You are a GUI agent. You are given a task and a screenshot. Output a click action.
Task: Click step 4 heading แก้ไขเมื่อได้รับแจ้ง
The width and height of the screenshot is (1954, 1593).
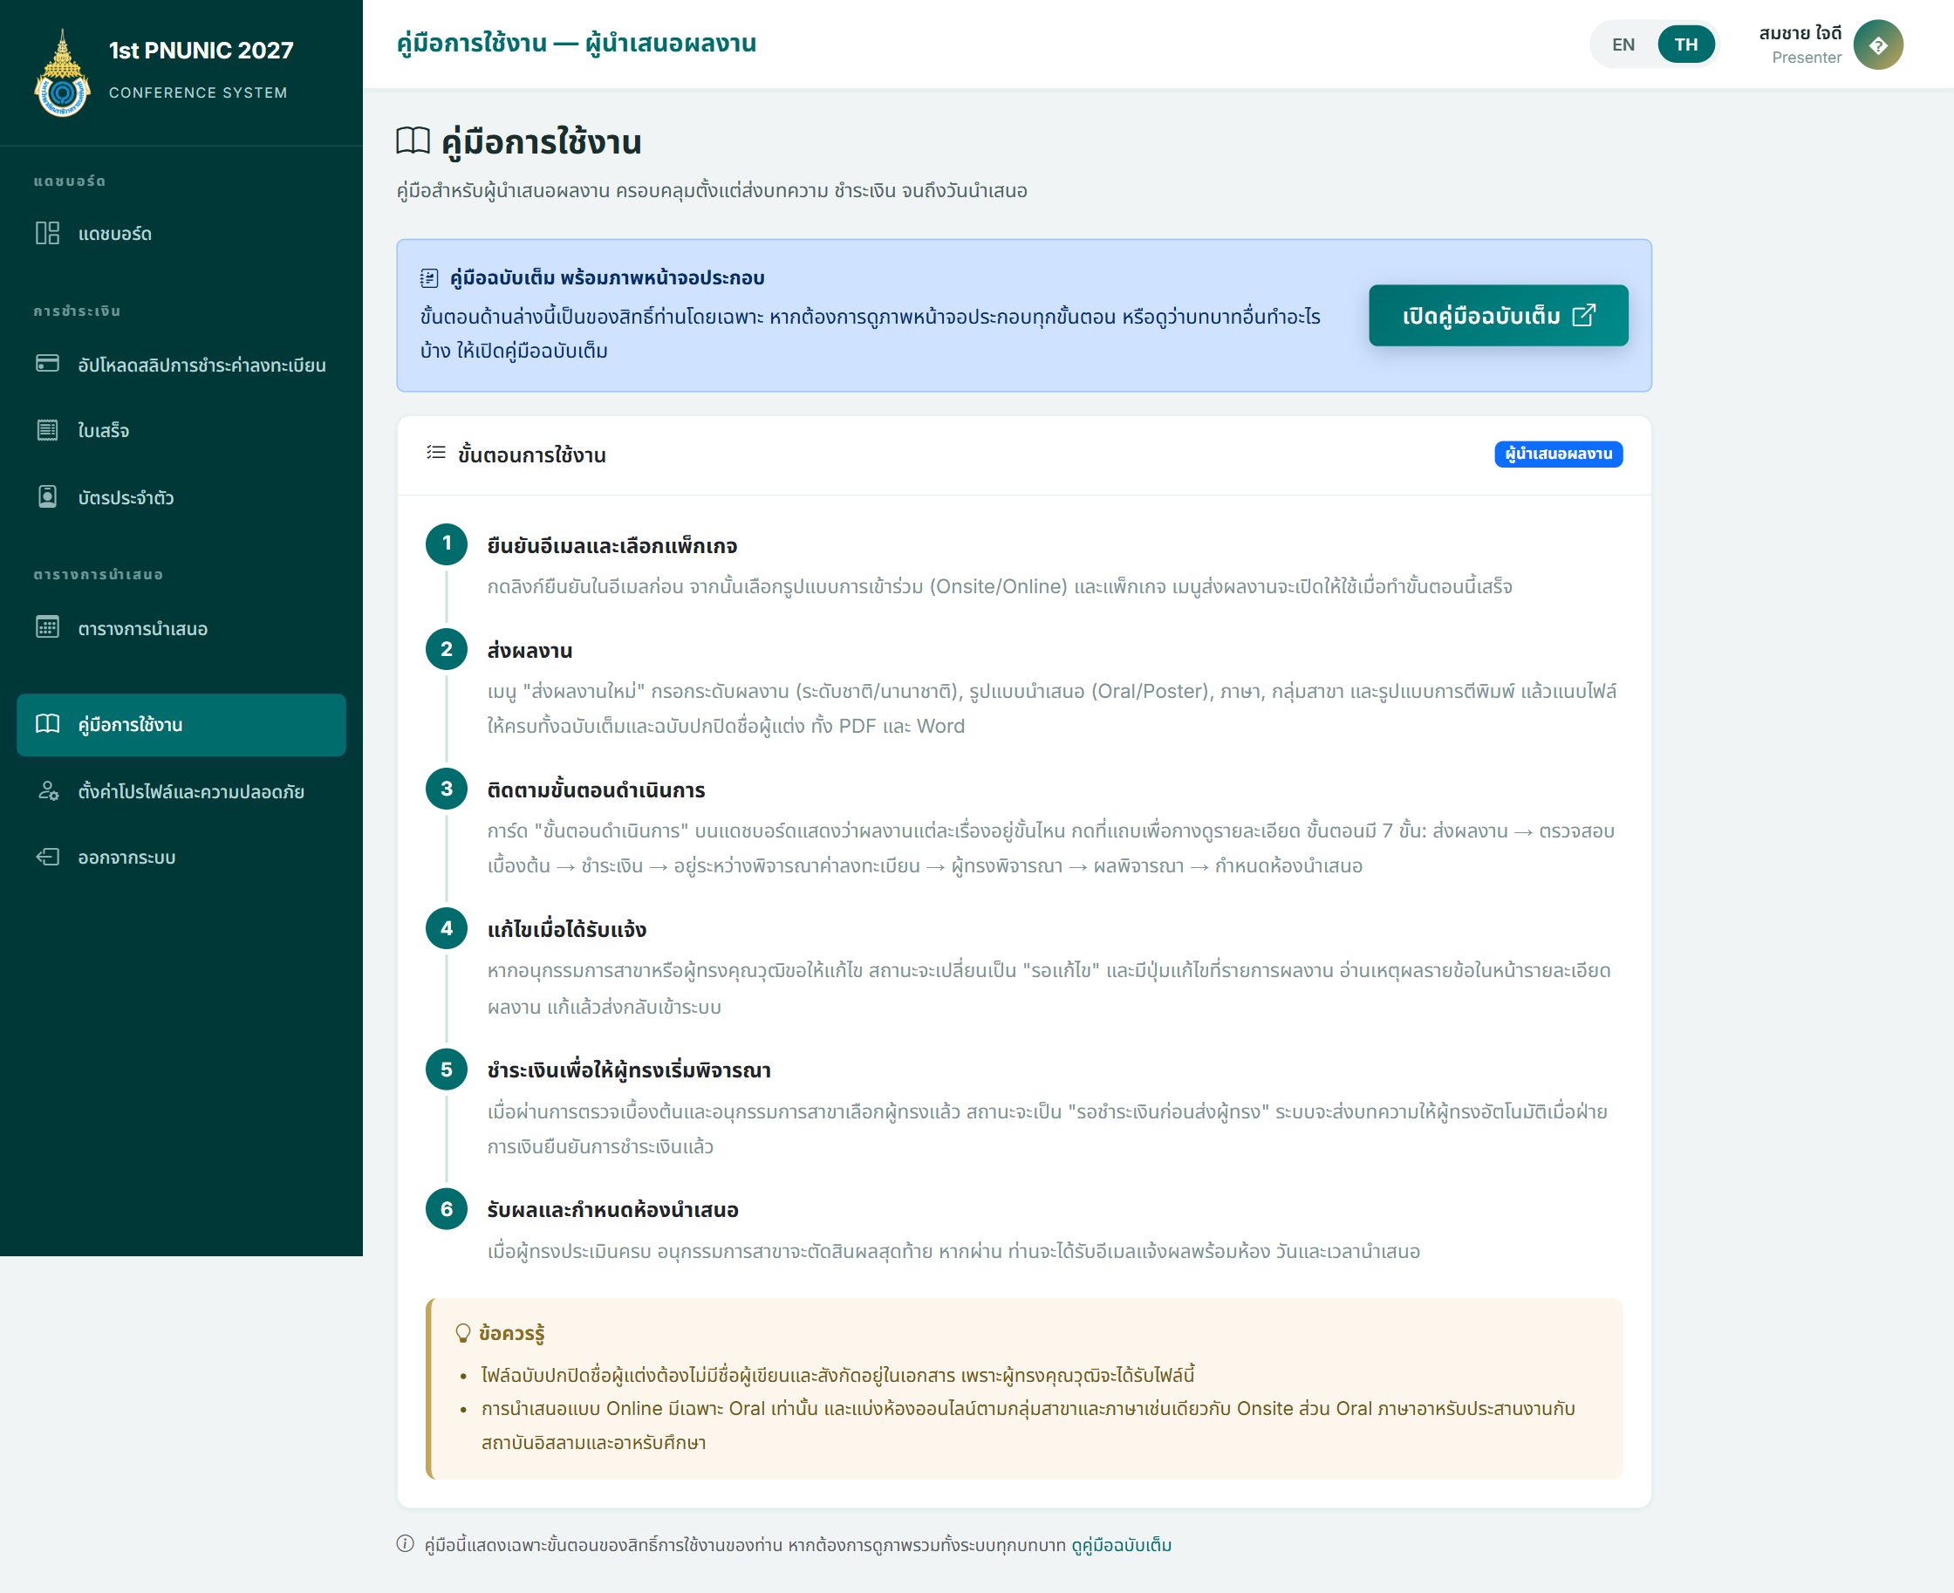(x=567, y=930)
